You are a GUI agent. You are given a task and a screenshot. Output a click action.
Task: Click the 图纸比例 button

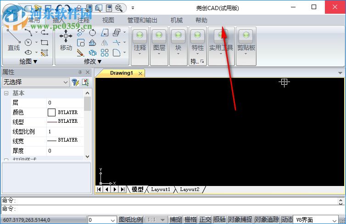coord(131,219)
